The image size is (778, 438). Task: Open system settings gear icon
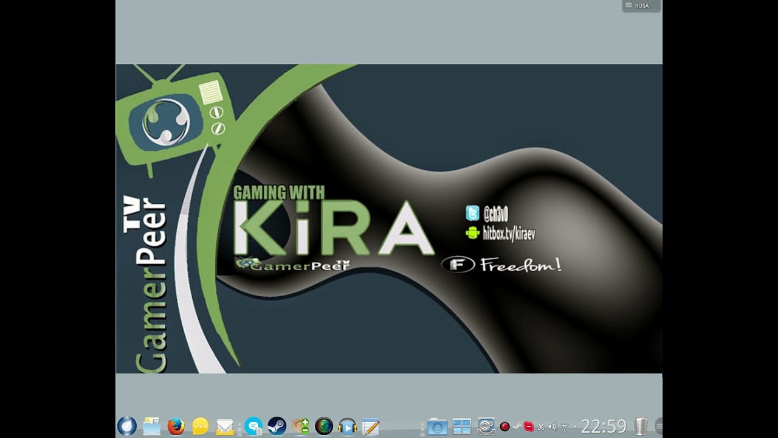[x=486, y=426]
